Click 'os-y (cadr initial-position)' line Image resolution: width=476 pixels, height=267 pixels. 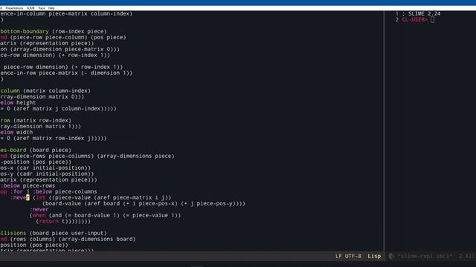(x=47, y=174)
